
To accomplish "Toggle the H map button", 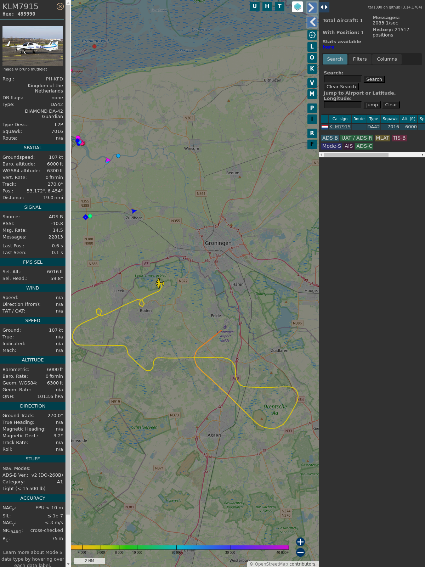I will coord(267,6).
